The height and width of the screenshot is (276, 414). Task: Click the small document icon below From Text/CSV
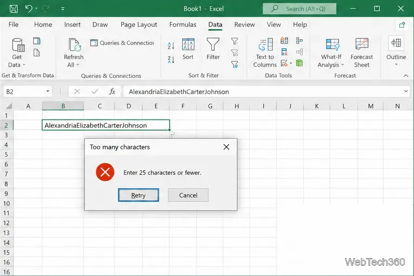tap(37, 52)
